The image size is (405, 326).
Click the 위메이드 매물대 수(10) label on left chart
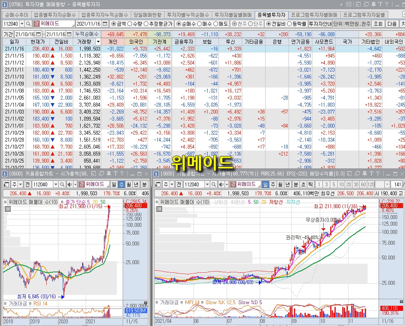point(33,202)
